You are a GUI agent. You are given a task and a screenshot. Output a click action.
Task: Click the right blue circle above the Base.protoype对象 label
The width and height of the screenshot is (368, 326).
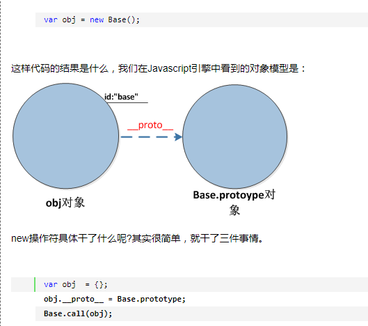(x=234, y=137)
